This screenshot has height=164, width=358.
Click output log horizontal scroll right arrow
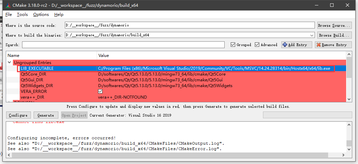[x=344, y=155]
